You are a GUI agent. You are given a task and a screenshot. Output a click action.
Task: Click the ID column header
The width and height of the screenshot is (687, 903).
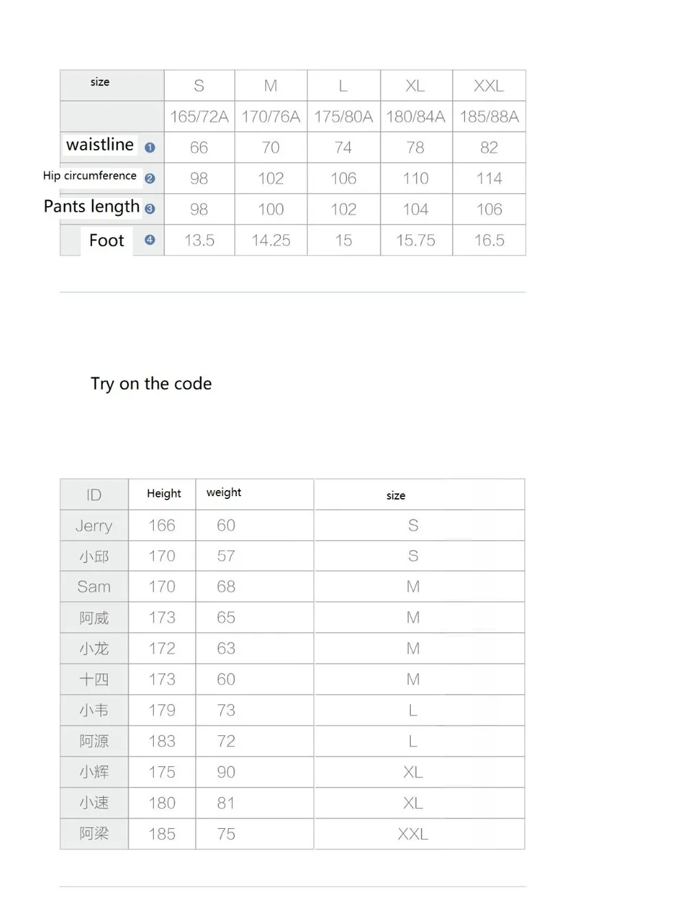click(94, 495)
